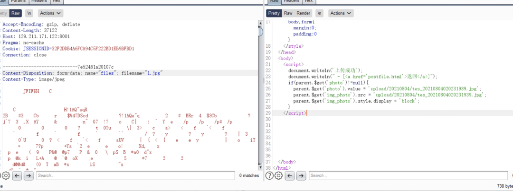Open request search settings gear
Viewport: 513px width, 191px height.
pos(6,176)
